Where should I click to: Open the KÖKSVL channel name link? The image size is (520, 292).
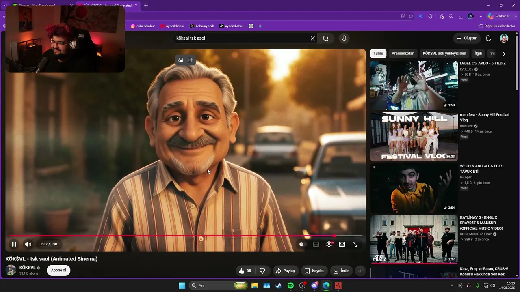pyautogui.click(x=28, y=268)
